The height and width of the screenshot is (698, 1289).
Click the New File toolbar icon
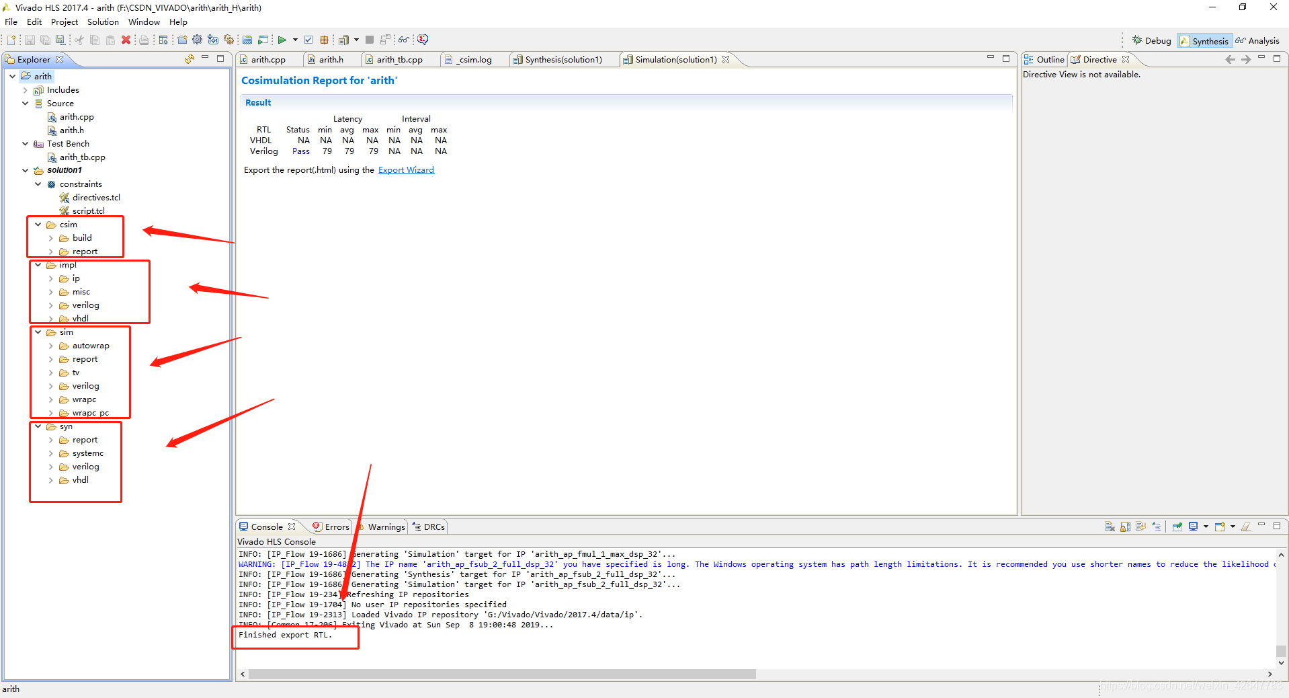tap(11, 40)
